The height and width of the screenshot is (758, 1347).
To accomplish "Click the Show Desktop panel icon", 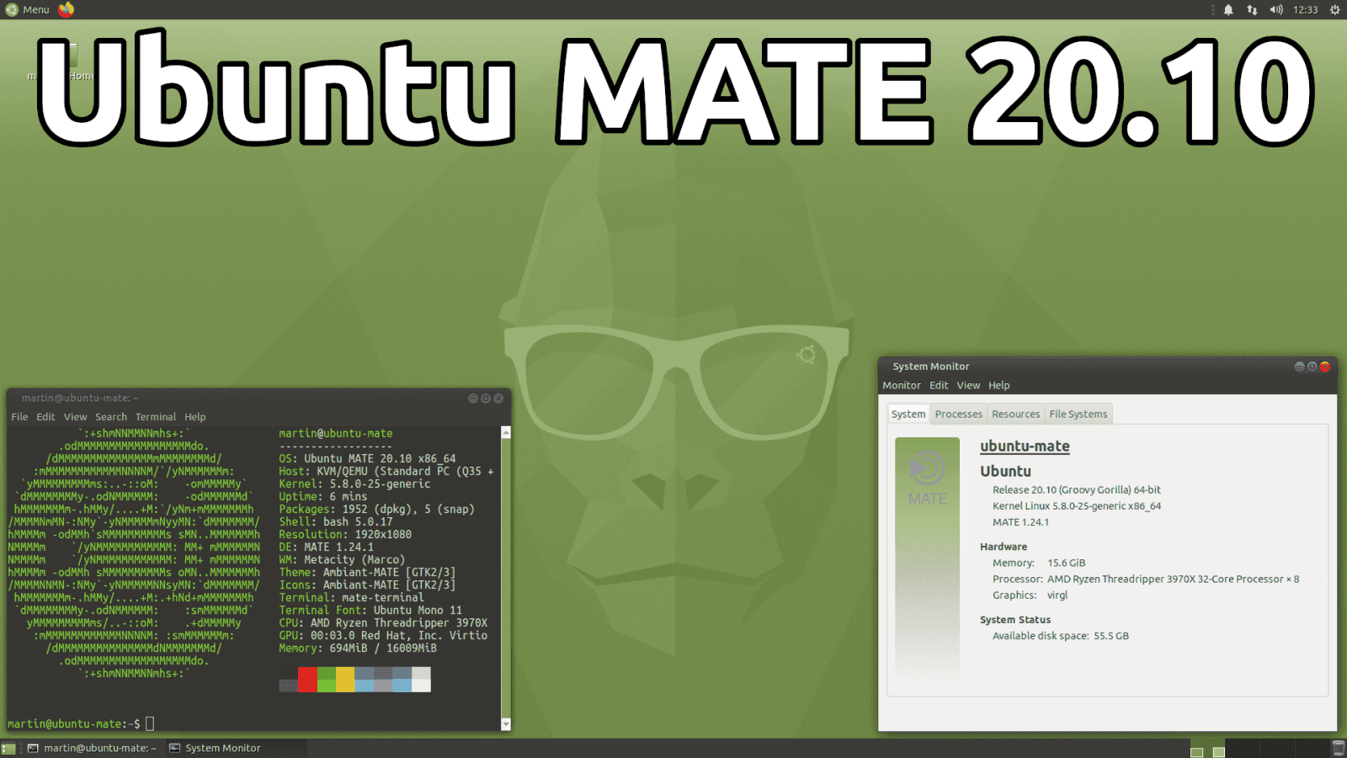I will pyautogui.click(x=8, y=748).
